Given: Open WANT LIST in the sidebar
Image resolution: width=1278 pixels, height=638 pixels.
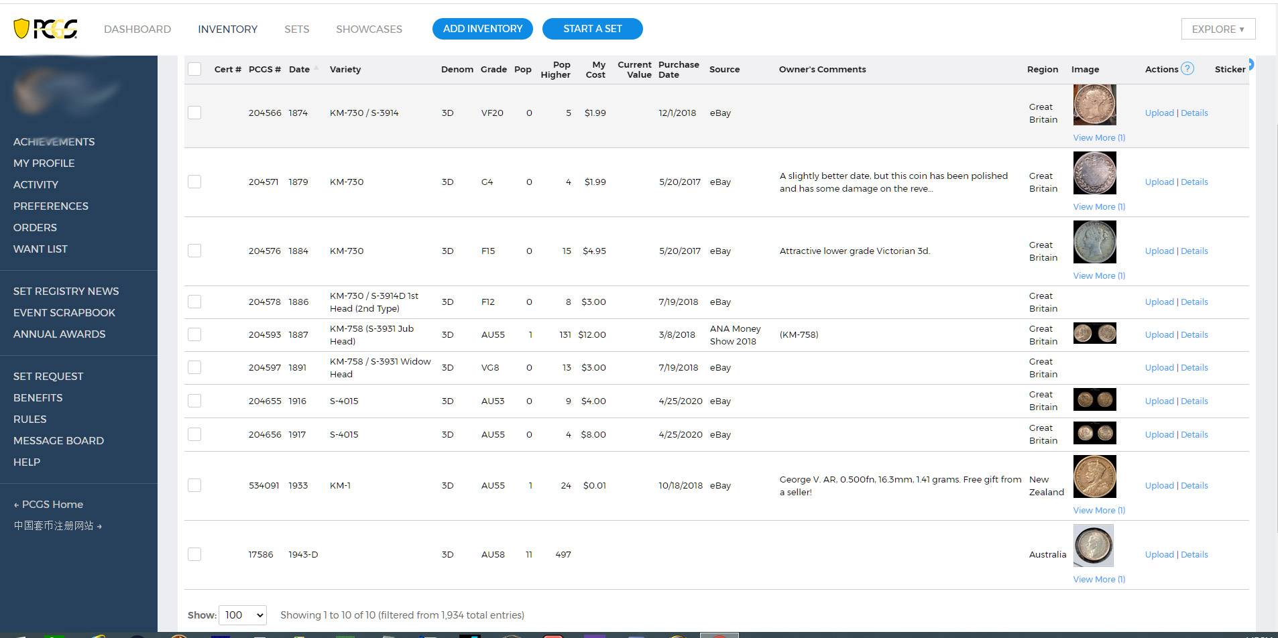Looking at the screenshot, I should click(40, 249).
